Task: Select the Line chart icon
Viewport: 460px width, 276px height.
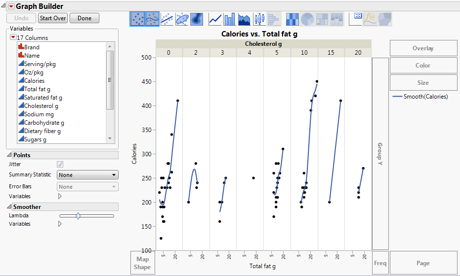Action: point(215,19)
